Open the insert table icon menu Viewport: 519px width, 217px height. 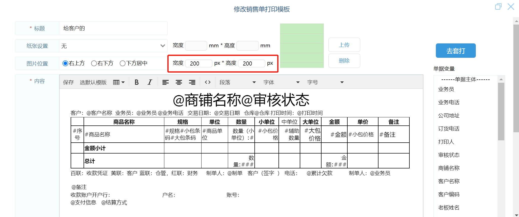[119, 82]
